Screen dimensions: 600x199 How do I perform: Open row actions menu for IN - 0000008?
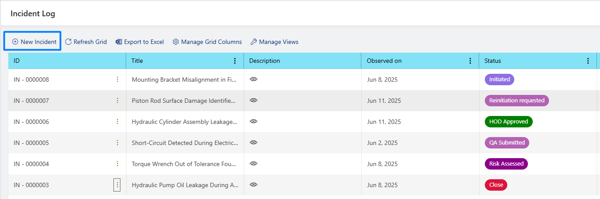tap(117, 80)
